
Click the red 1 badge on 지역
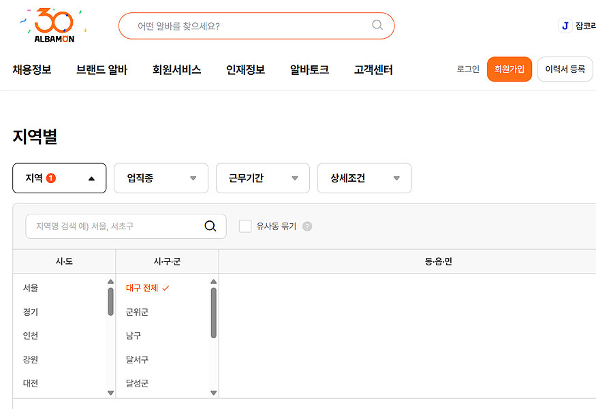(x=51, y=178)
